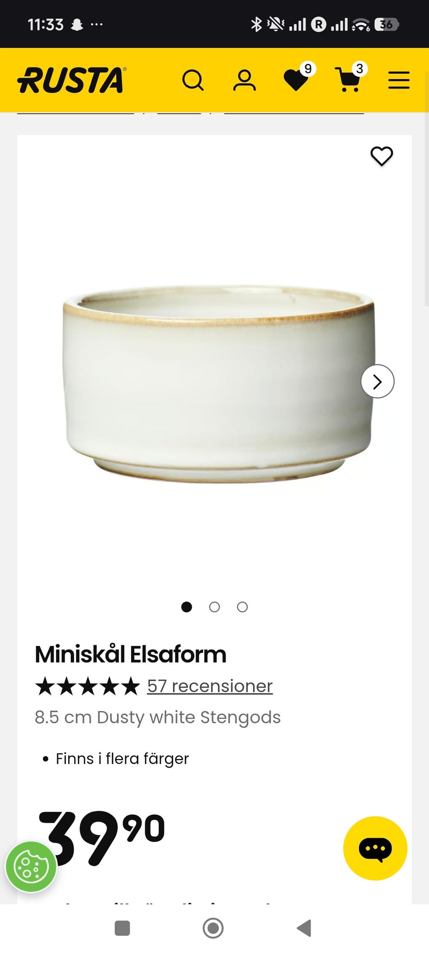The width and height of the screenshot is (429, 955).
Task: Tap the white bowl product image
Action: [x=218, y=384]
